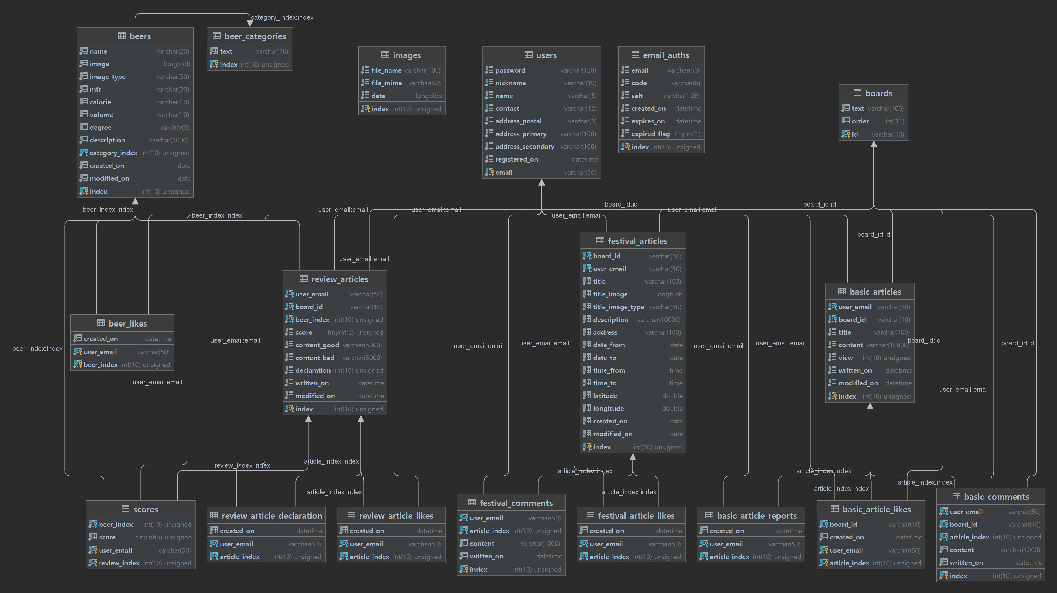Click the table icon beside beer_categories title

coord(217,36)
